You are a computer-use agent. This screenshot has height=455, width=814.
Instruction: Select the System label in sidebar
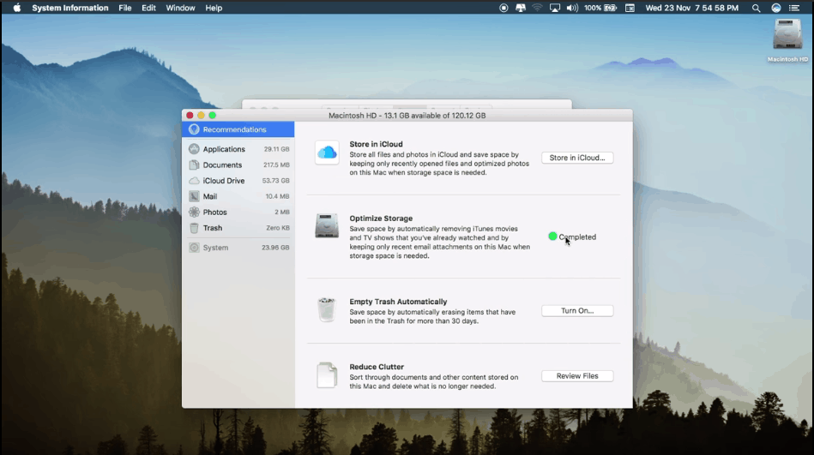tap(215, 248)
